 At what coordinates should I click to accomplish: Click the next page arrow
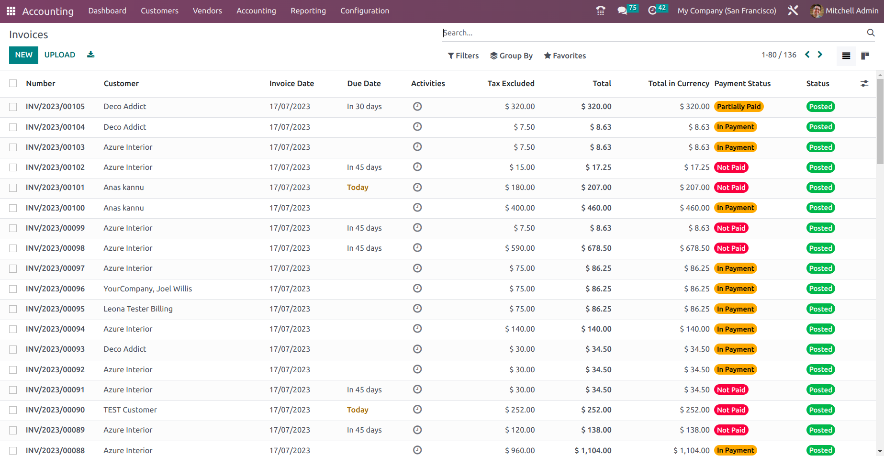[x=820, y=55]
